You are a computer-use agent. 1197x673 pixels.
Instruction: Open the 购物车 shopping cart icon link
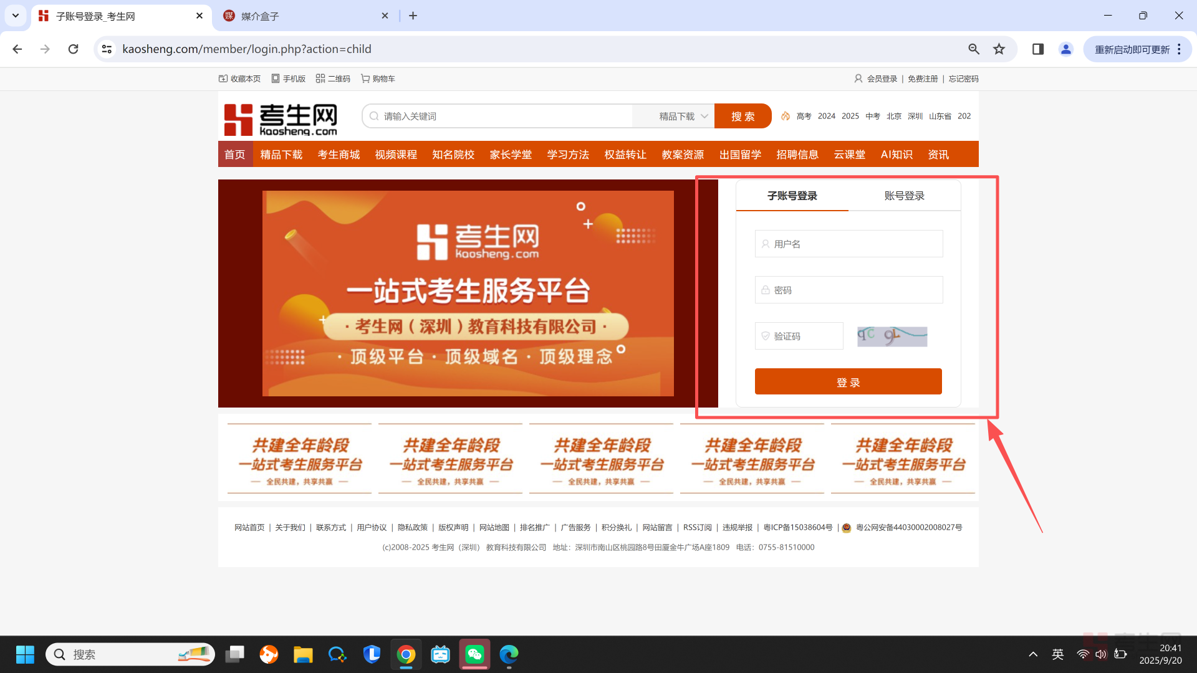(x=378, y=79)
